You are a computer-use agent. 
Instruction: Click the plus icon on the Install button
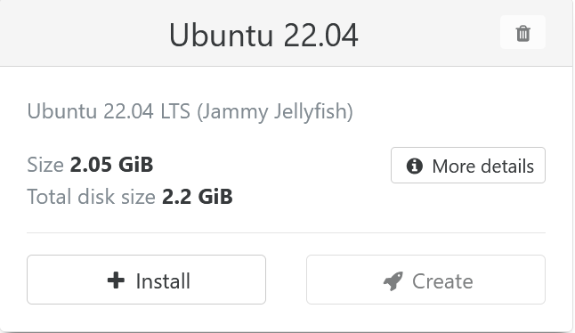(116, 280)
